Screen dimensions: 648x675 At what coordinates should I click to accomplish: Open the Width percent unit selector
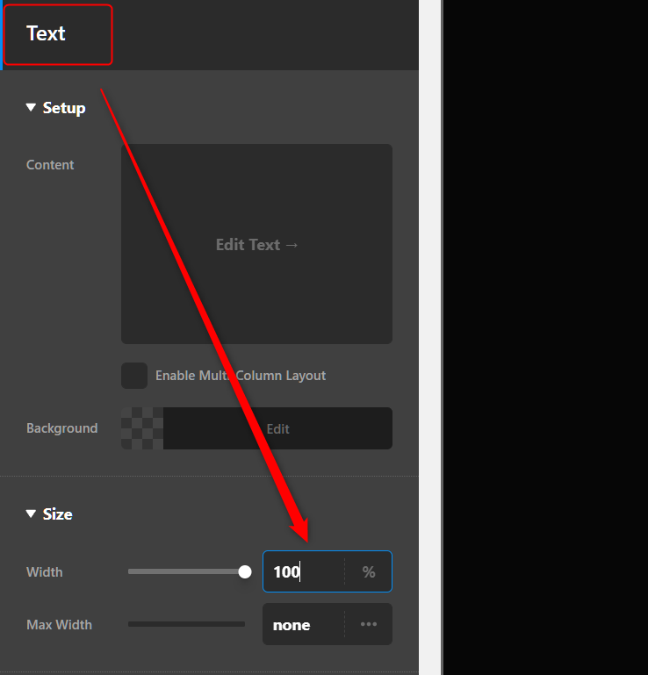click(369, 572)
